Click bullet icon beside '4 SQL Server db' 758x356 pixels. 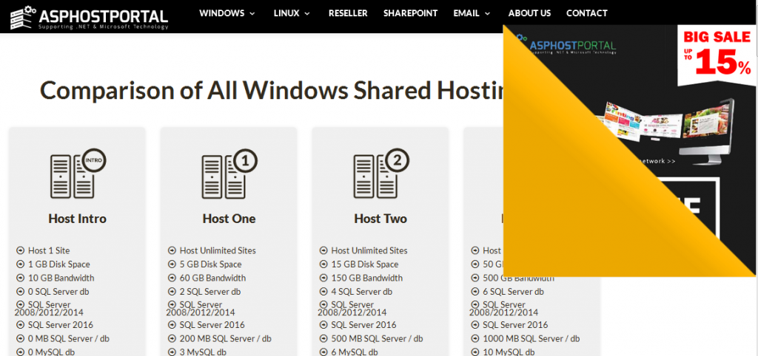pos(323,291)
